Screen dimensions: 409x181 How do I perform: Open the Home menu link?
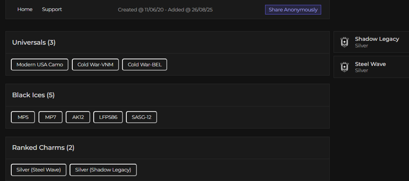pos(25,10)
